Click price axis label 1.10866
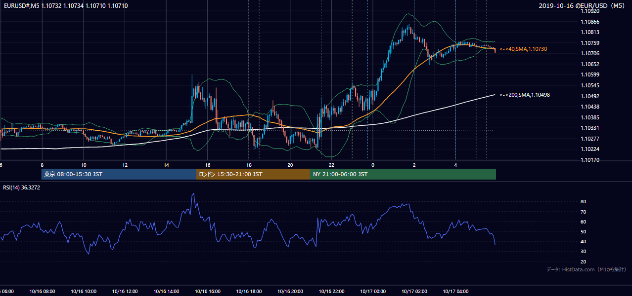The image size is (632, 296). click(589, 22)
